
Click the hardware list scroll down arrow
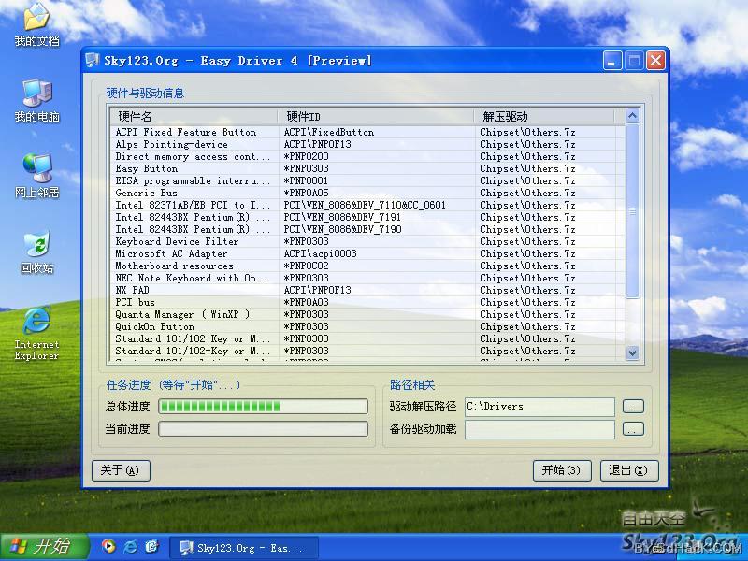coord(633,352)
